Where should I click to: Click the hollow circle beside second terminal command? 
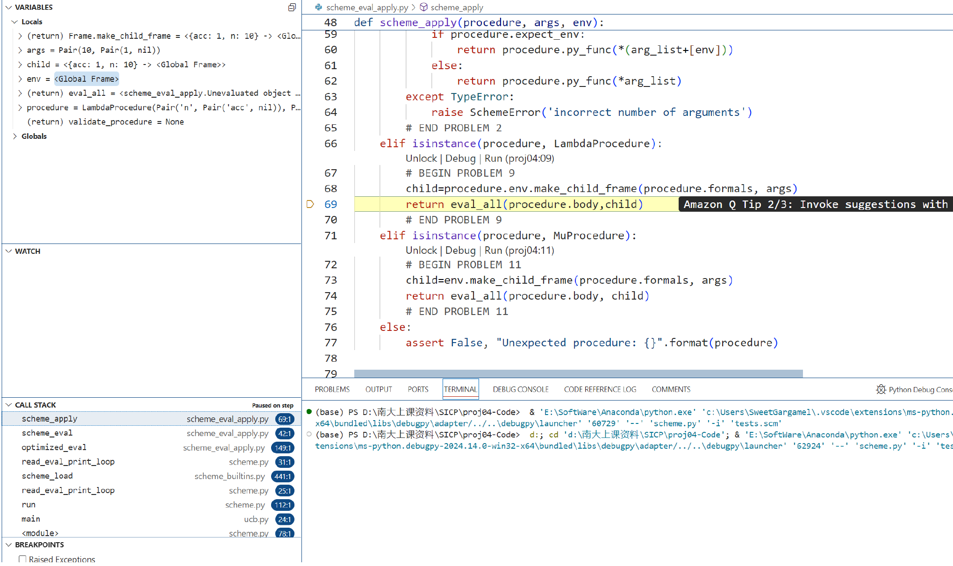coord(309,434)
